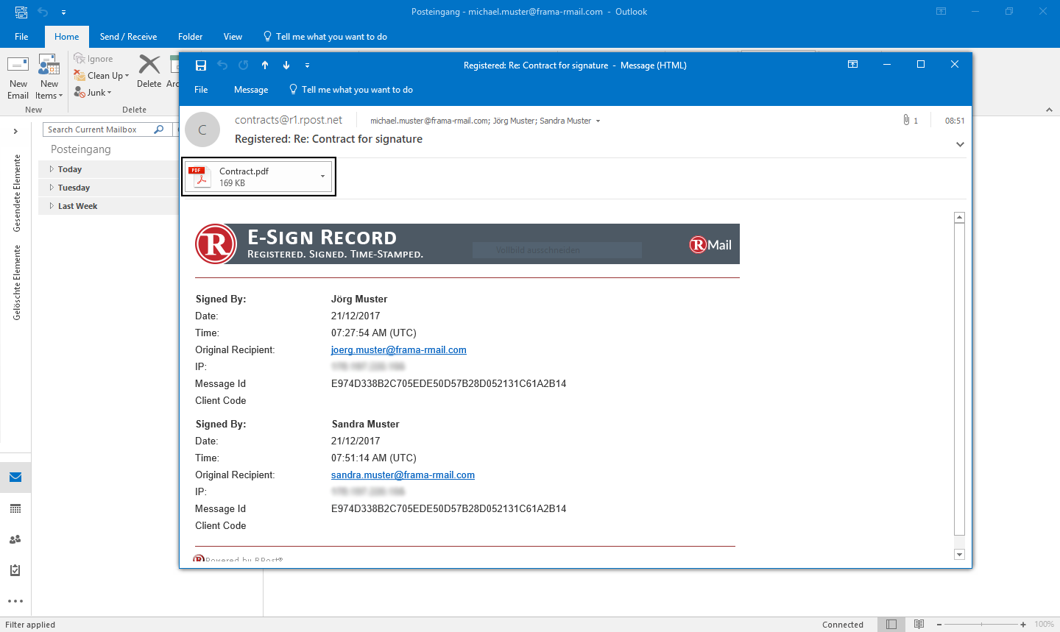The width and height of the screenshot is (1060, 632).
Task: Click the Connected status text
Action: [843, 625]
